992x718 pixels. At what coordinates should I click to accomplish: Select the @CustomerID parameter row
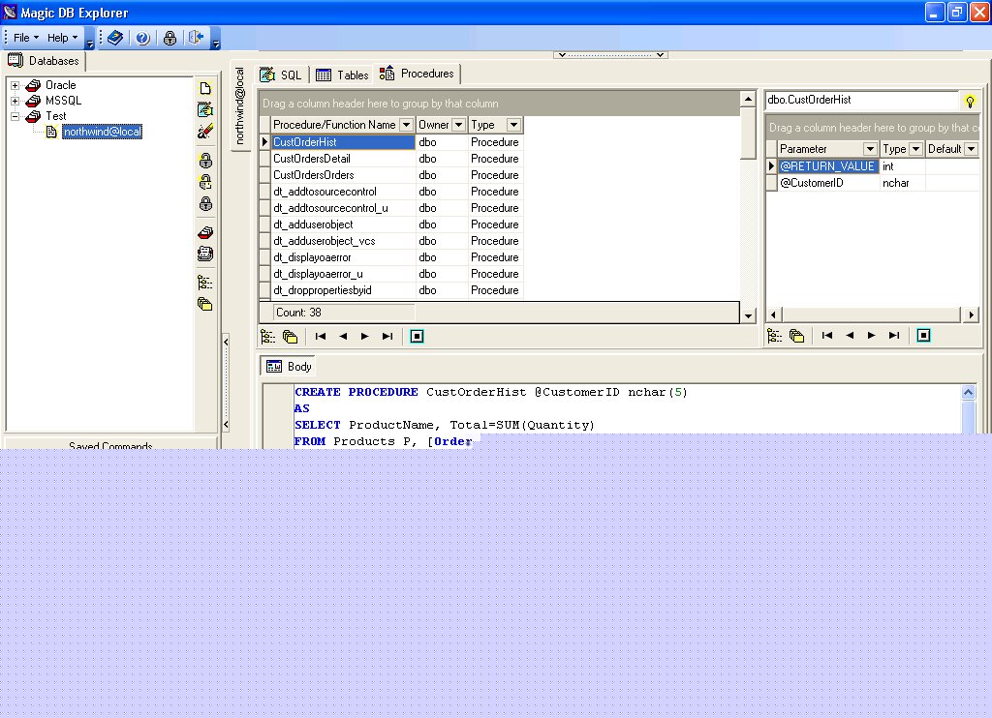(873, 183)
